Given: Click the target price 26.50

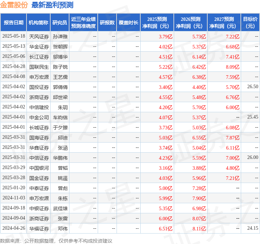Looking at the screenshot, I should click(x=253, y=87).
